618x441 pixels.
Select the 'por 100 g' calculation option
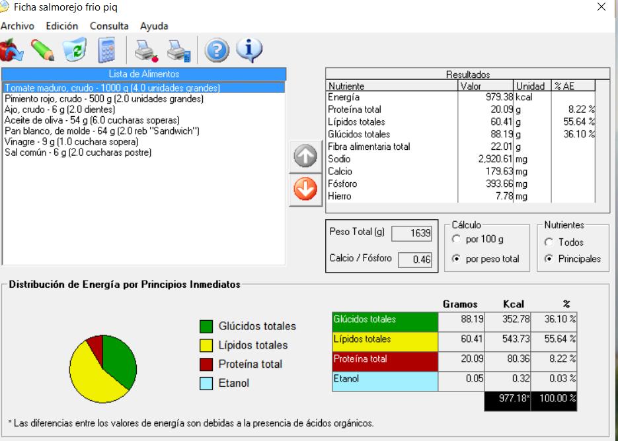(x=455, y=239)
